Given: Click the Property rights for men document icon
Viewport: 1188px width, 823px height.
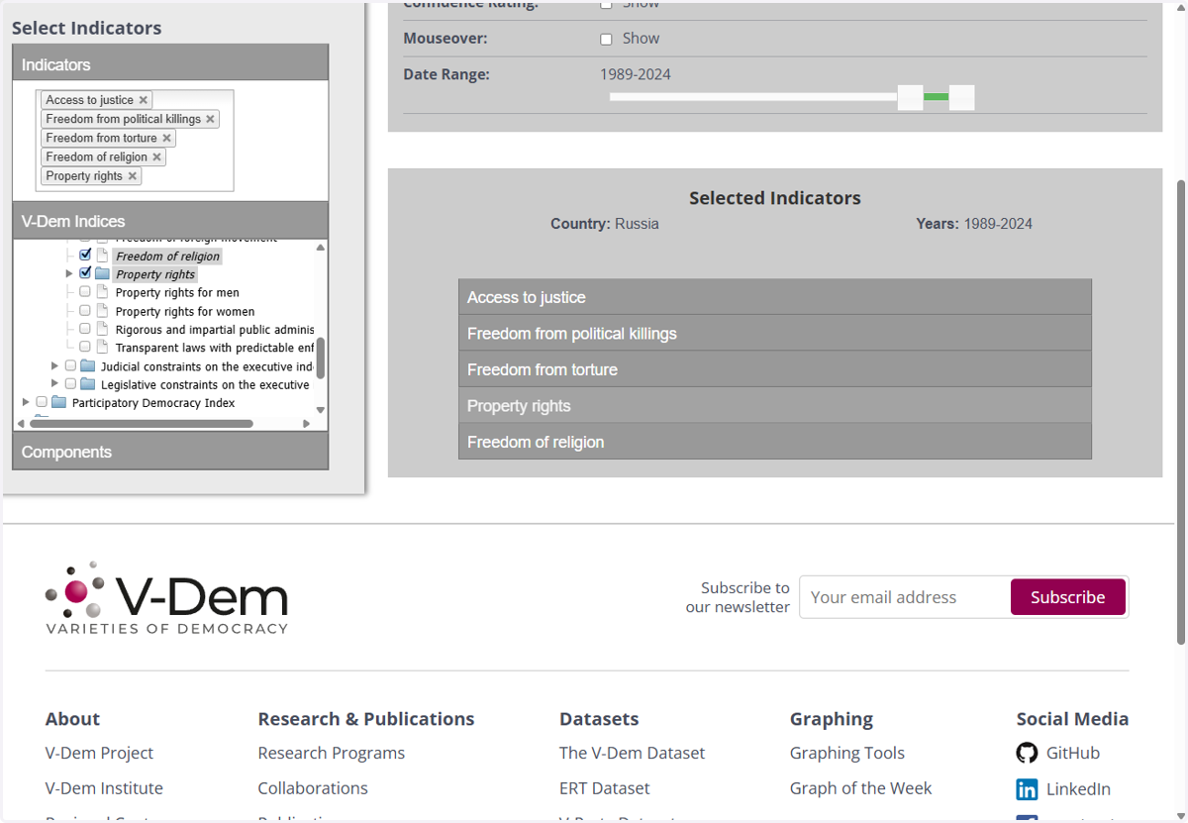Looking at the screenshot, I should [102, 292].
